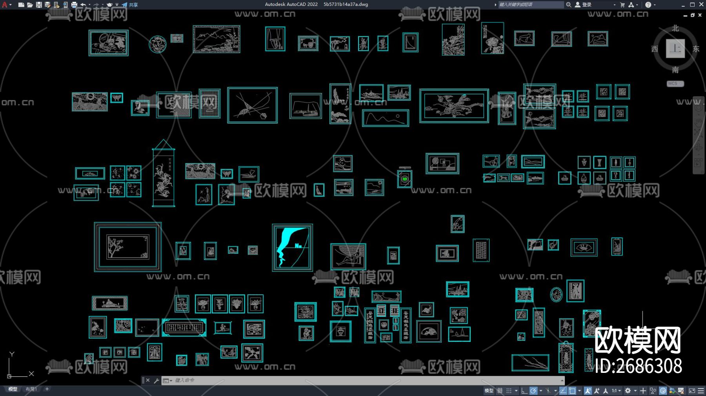Viewport: 706px width, 396px height.
Task: Select the cyan-filled face profile drawing
Action: (293, 248)
